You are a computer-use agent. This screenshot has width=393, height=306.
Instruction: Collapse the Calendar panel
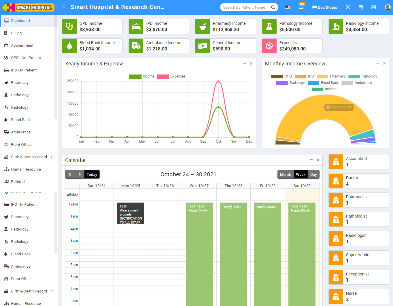(311, 160)
